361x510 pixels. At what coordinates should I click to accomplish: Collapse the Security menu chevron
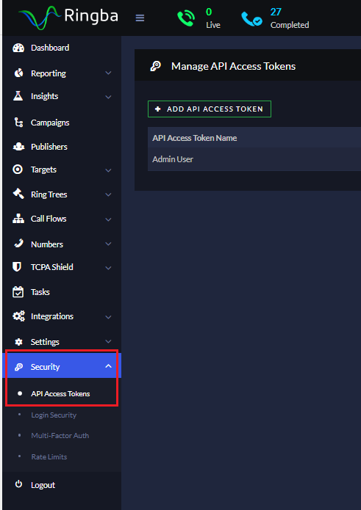click(x=109, y=366)
